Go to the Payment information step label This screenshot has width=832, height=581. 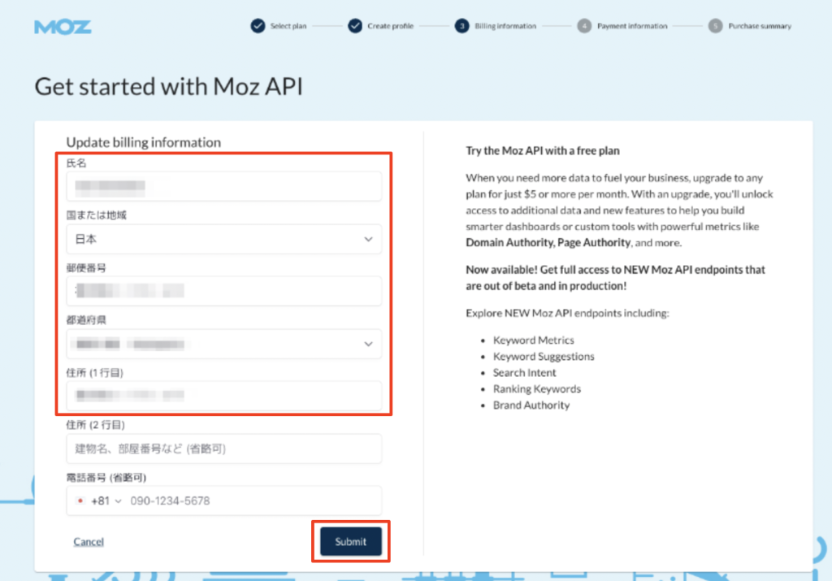click(x=632, y=26)
